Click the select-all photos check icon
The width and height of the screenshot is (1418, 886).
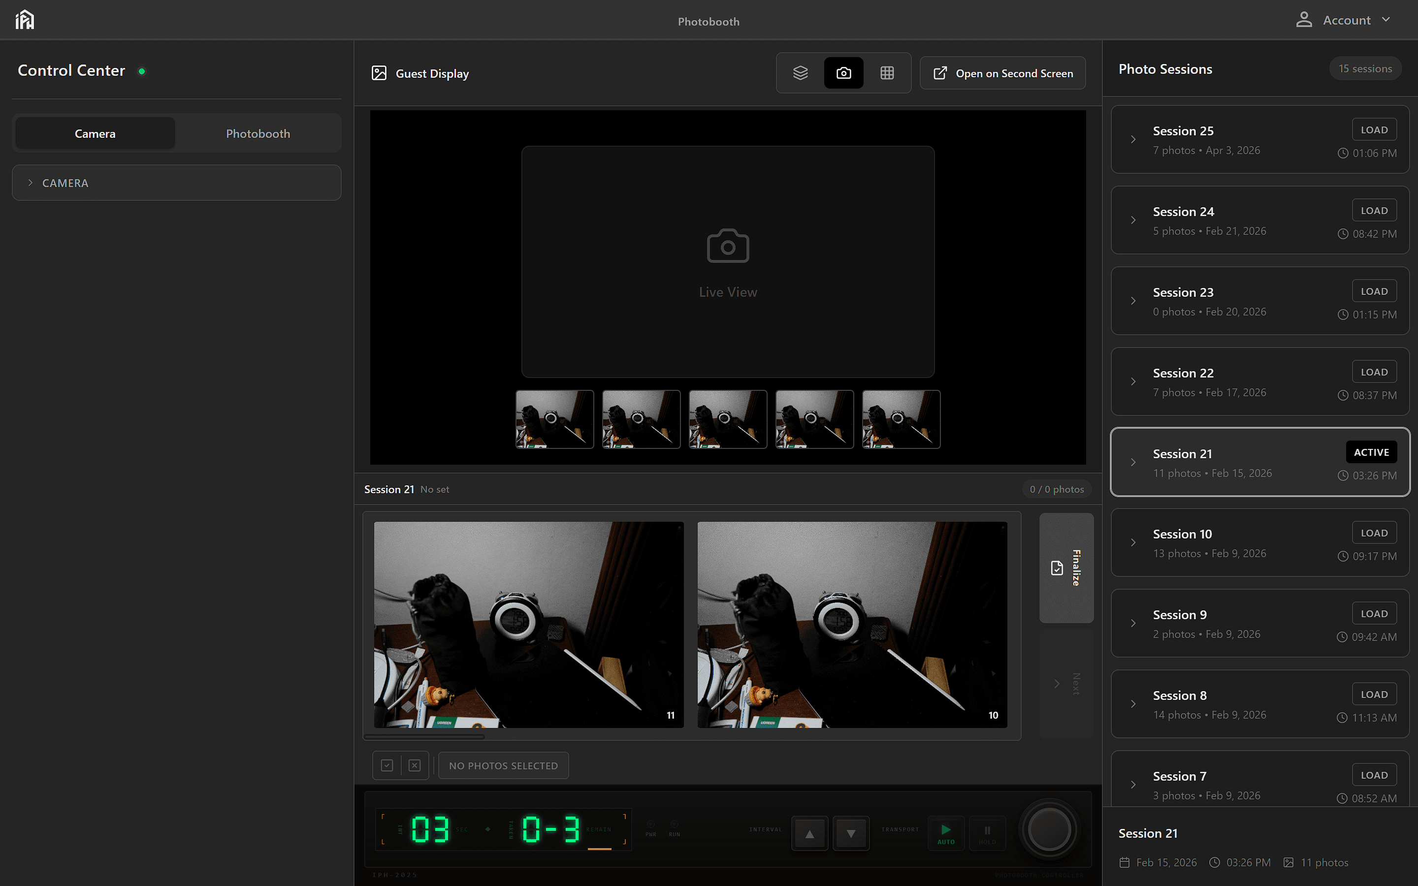pyautogui.click(x=387, y=765)
